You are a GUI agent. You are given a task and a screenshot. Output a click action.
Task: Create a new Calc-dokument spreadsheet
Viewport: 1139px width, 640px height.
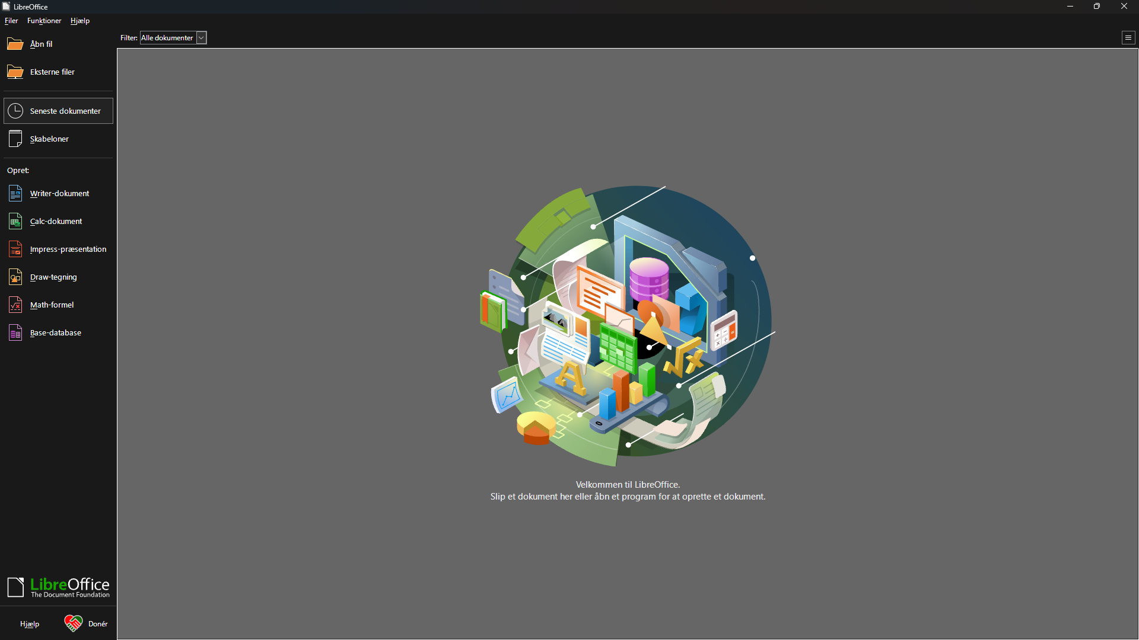[56, 222]
